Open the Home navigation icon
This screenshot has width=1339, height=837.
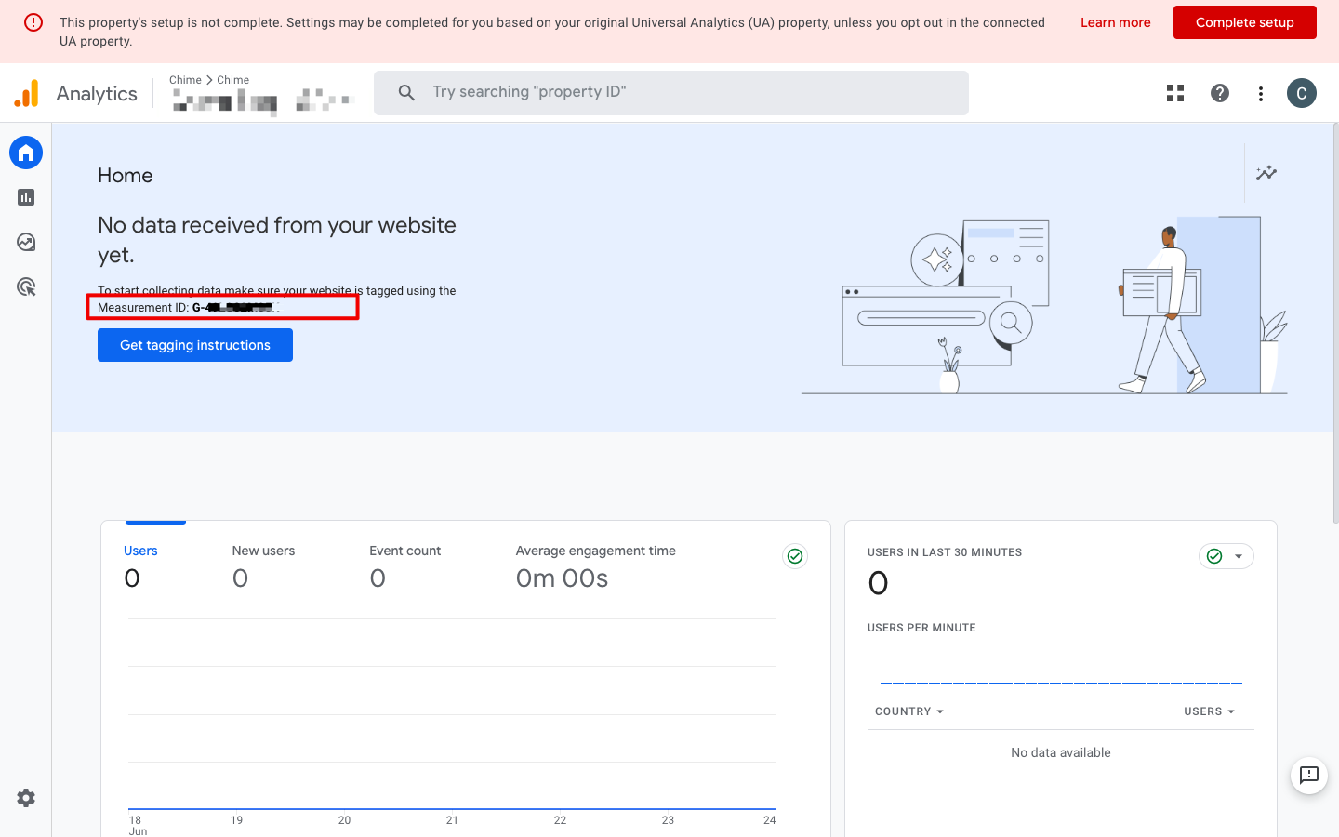[x=26, y=153]
